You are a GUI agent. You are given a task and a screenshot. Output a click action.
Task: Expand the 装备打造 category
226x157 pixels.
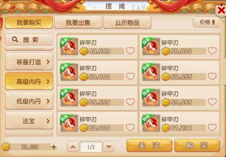coord(29,61)
